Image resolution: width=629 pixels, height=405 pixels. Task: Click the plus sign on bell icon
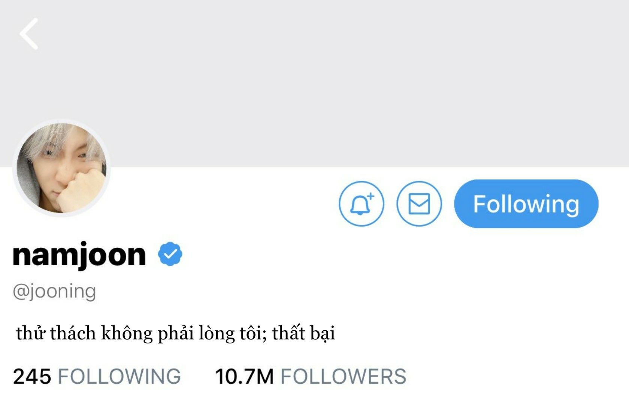tap(371, 196)
